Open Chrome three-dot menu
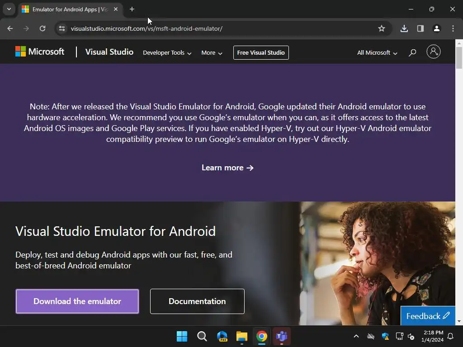 click(x=453, y=28)
